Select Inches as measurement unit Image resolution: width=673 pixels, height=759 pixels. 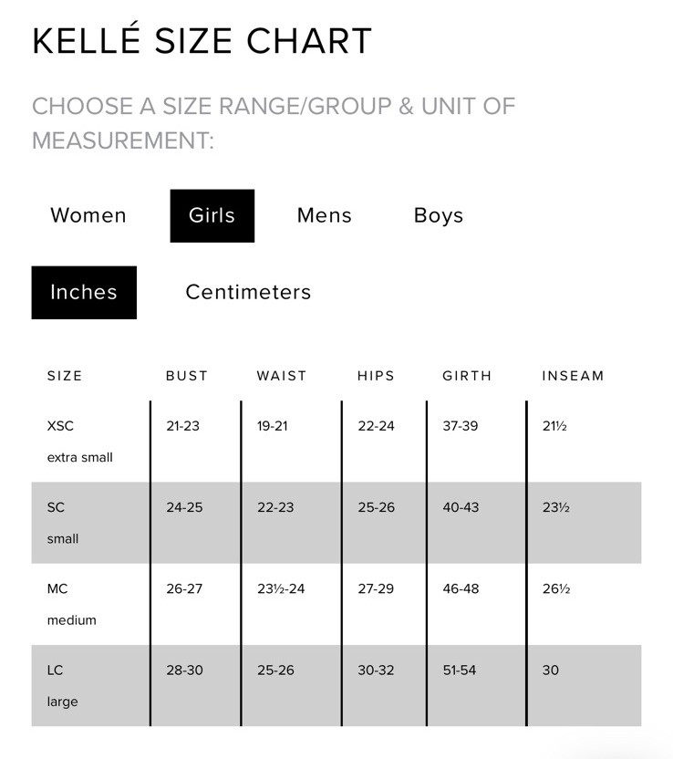[84, 292]
